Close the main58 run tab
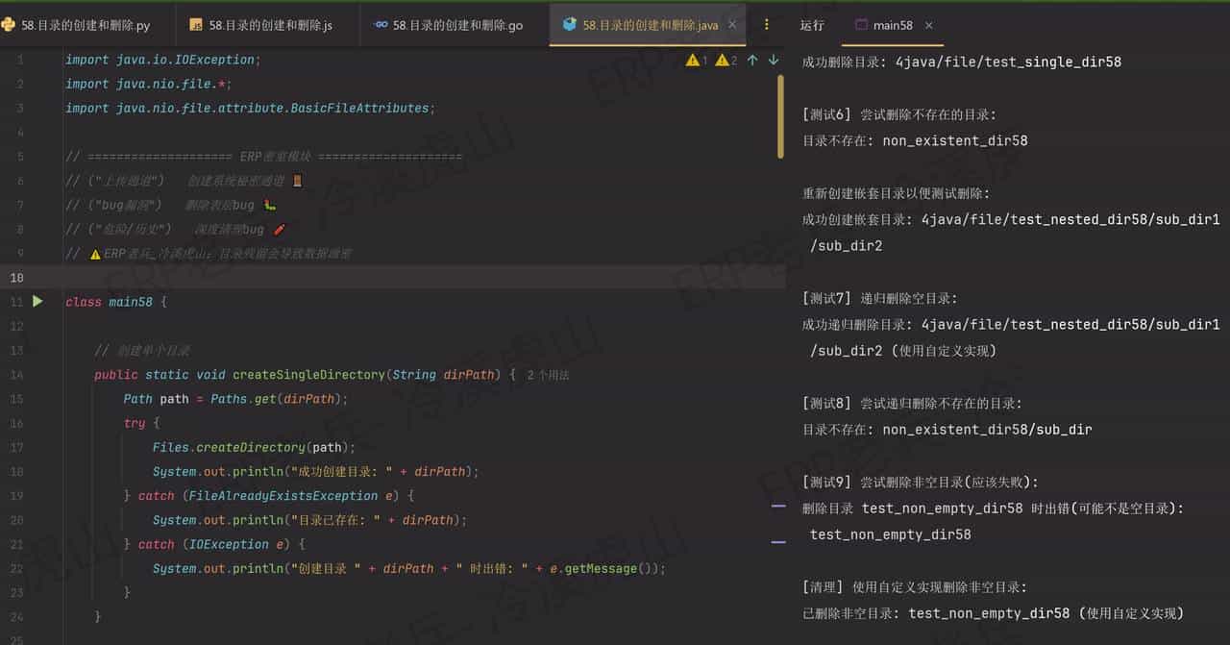Screen dimensions: 1230x645 pyautogui.click(x=929, y=26)
